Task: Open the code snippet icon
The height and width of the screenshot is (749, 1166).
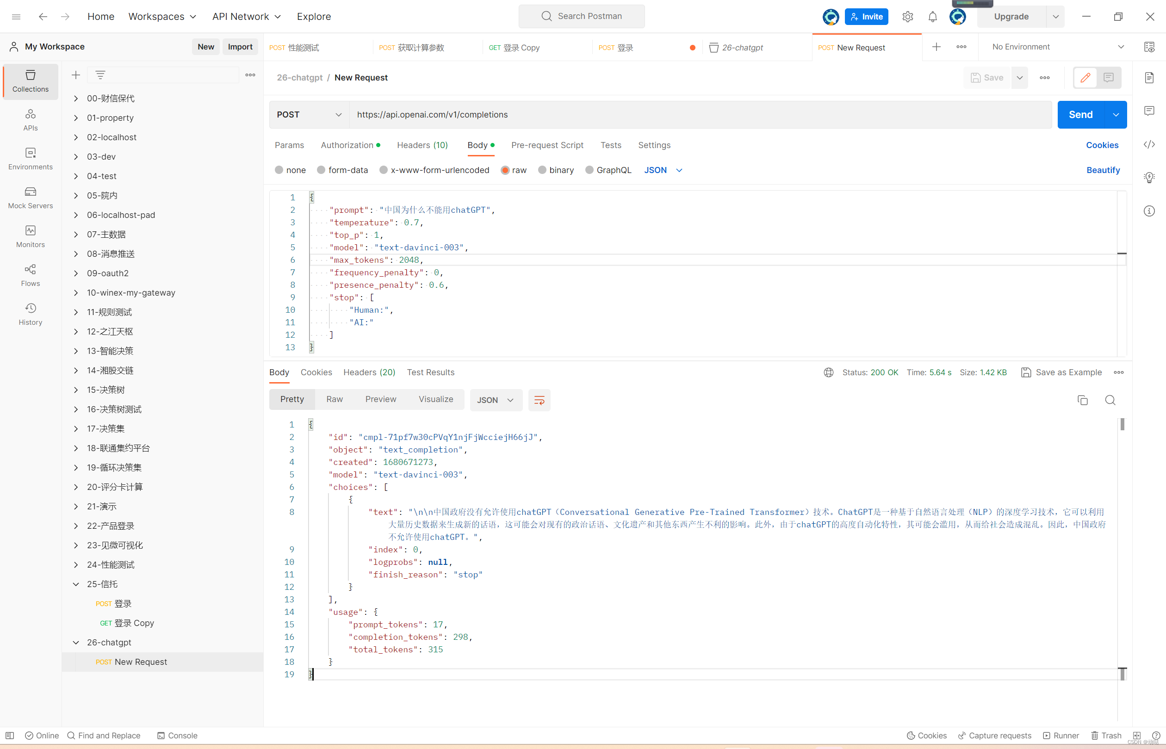Action: pyautogui.click(x=1149, y=144)
